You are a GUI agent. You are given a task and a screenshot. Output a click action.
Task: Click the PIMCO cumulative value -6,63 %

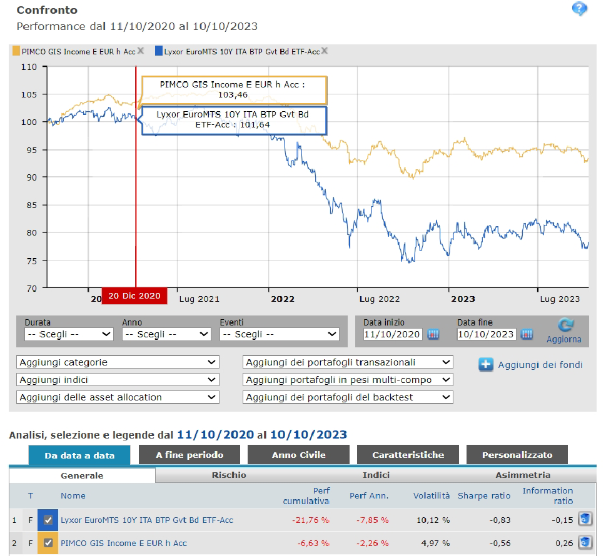tap(313, 543)
